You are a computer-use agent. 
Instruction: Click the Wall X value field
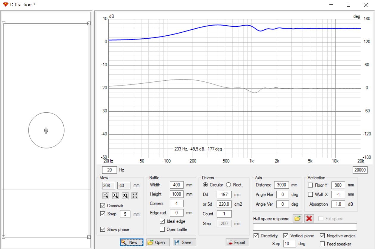point(338,195)
